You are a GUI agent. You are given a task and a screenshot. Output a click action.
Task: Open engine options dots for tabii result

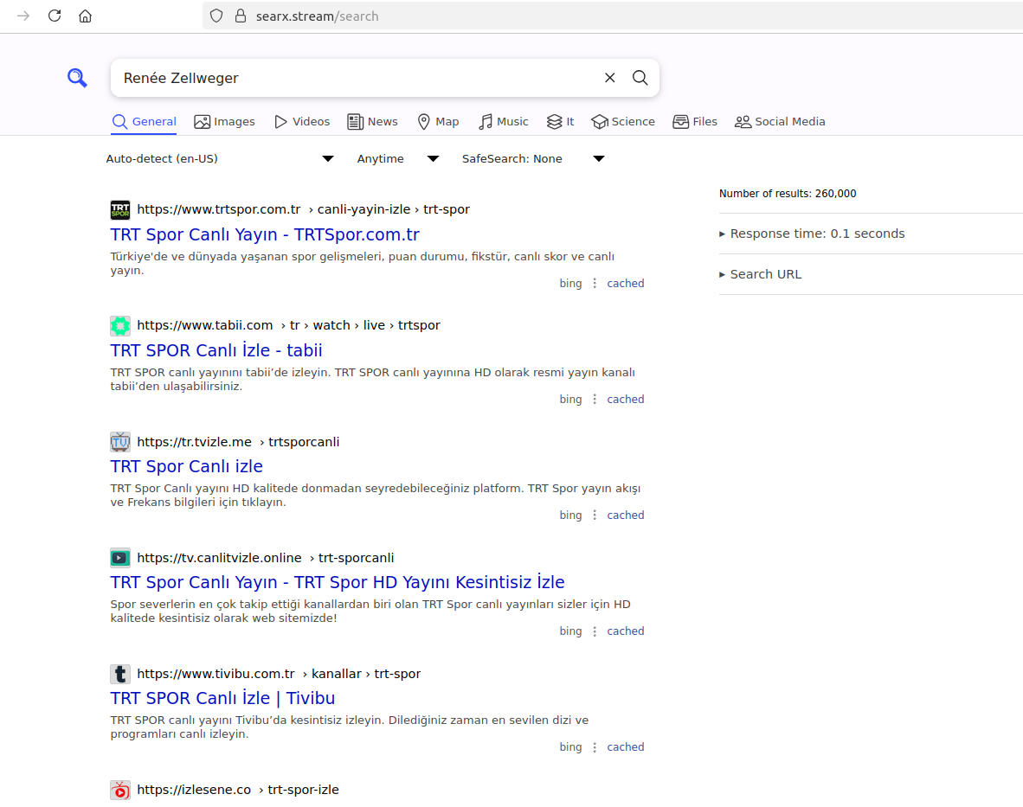click(x=595, y=400)
